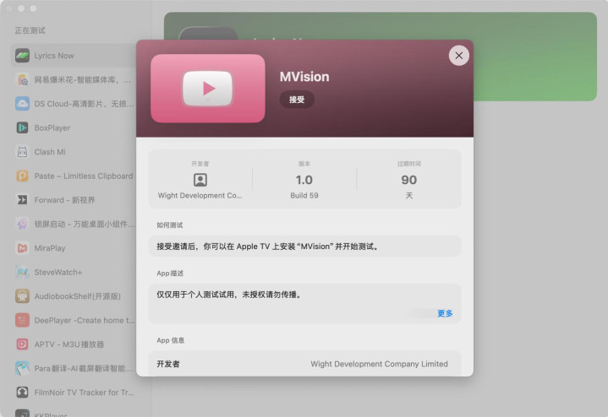Click the 网易爆米花 app icon in sidebar
The image size is (608, 417).
22,79
